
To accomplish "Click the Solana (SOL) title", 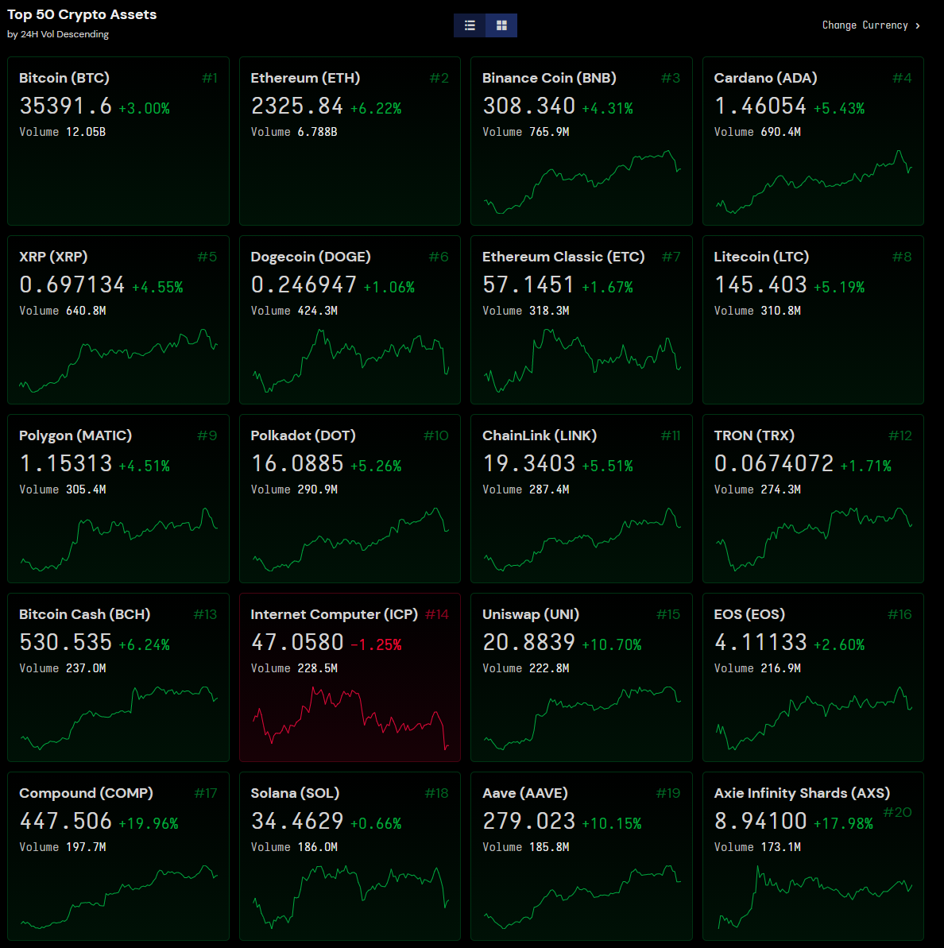I will coord(295,793).
